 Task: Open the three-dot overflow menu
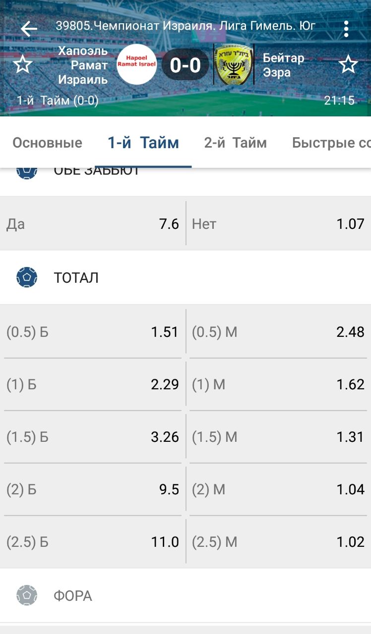click(x=346, y=29)
